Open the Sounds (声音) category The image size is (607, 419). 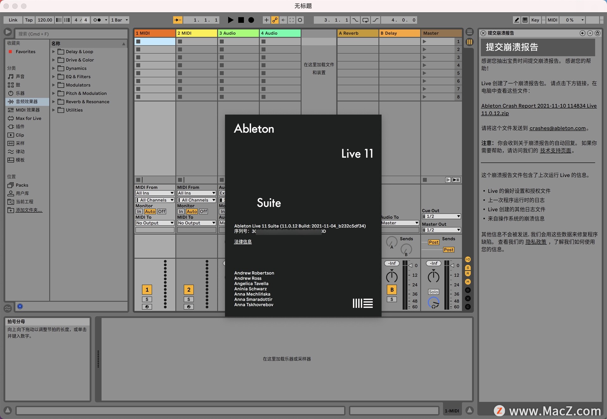click(x=20, y=76)
